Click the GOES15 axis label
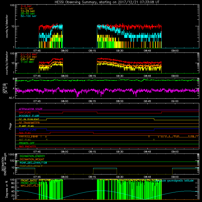Viewport: 202px width, 202px height. point(4,88)
